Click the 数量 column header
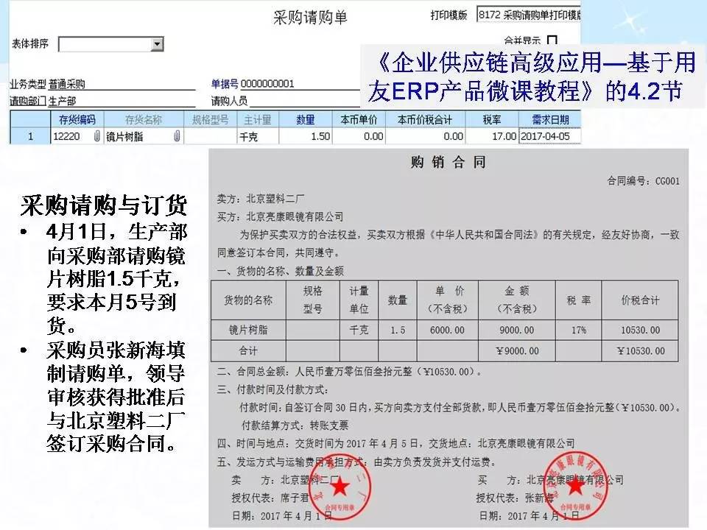Screen dimensions: 707x530 pyautogui.click(x=306, y=119)
